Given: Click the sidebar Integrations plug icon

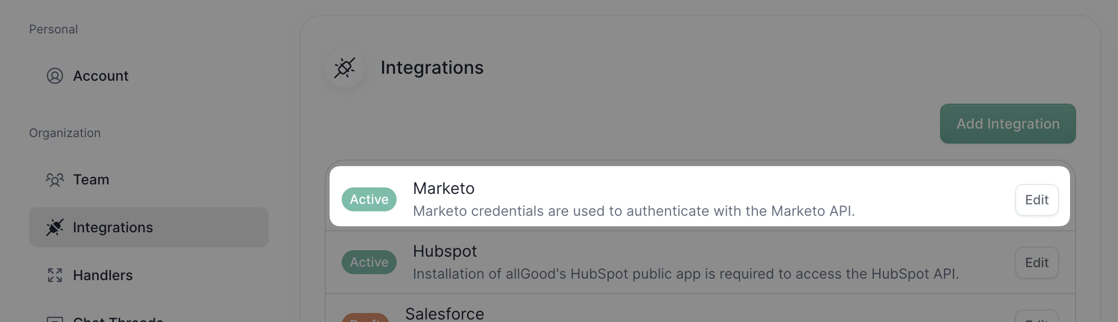Looking at the screenshot, I should click(55, 227).
